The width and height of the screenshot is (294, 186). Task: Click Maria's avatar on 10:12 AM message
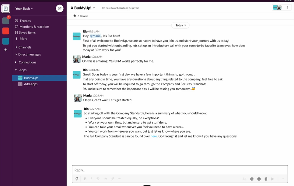(76, 59)
